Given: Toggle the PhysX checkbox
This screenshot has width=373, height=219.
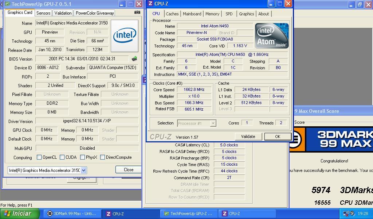Looking at the screenshot, I should (x=83, y=157).
